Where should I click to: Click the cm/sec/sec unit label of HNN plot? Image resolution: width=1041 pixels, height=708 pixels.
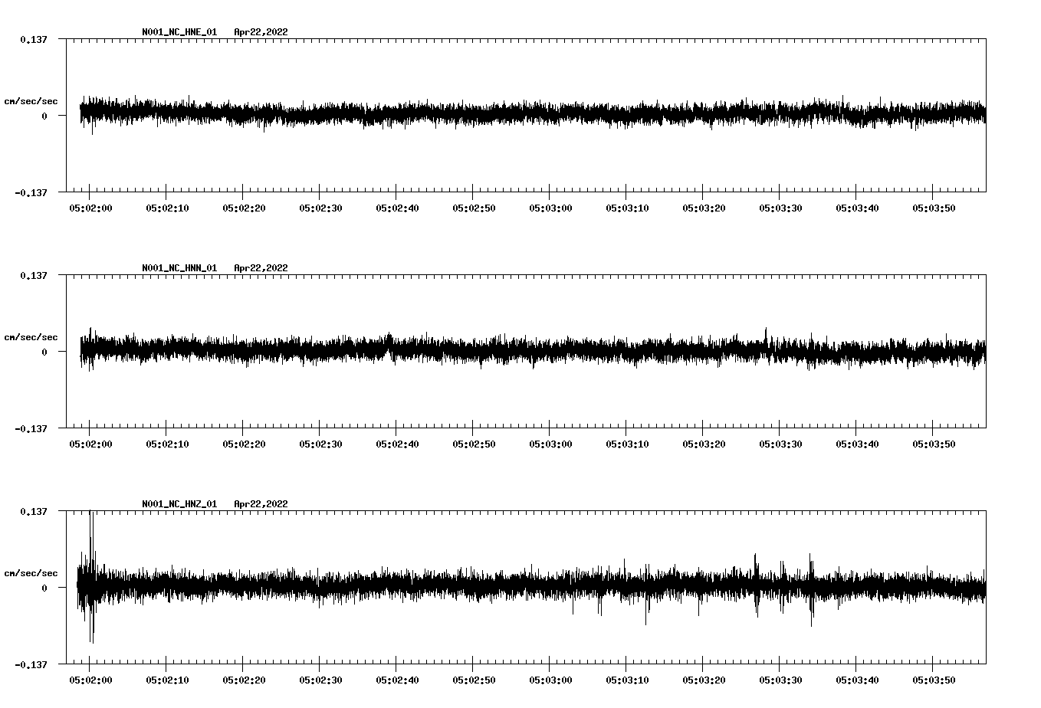click(31, 337)
